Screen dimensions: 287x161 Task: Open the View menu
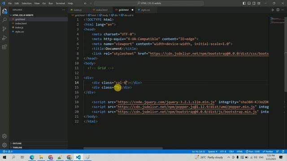37,3
